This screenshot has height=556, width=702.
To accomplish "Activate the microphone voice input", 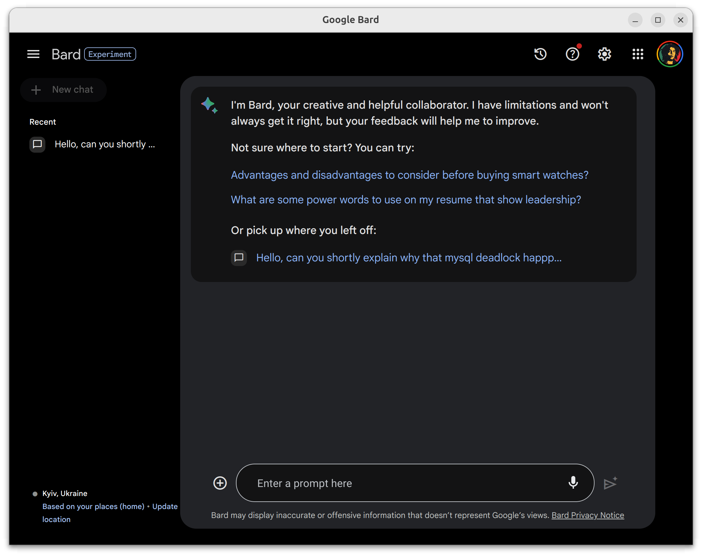I will pyautogui.click(x=573, y=482).
